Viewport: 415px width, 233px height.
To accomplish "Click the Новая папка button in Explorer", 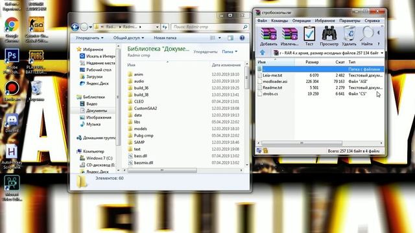I will (165, 38).
